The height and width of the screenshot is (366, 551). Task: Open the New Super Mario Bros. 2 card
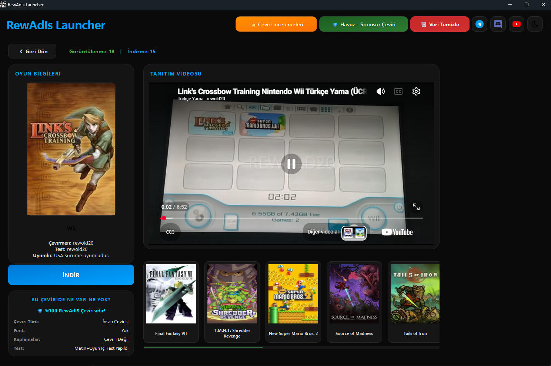click(293, 302)
